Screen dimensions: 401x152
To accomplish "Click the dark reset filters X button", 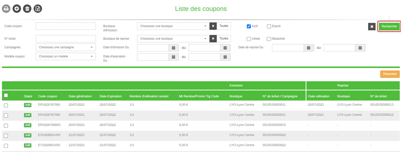I will pyautogui.click(x=372, y=27).
